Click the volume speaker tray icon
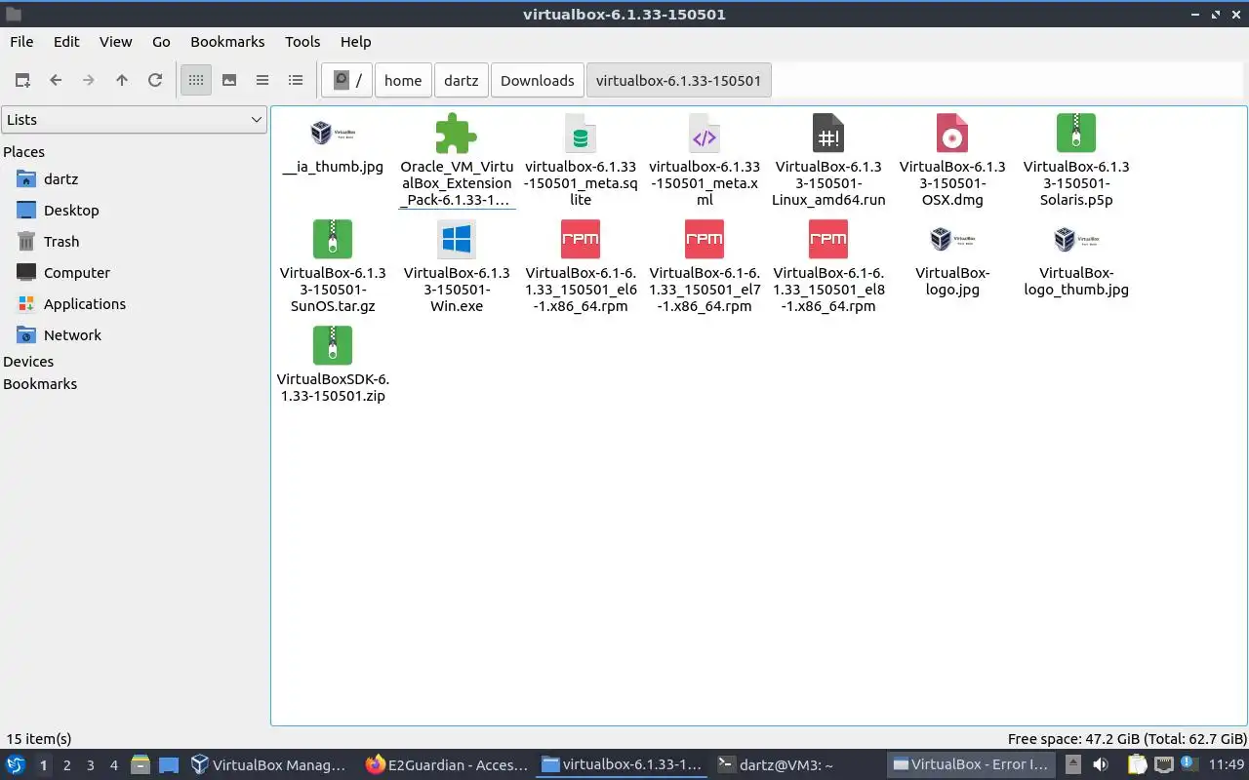The image size is (1249, 780). click(1101, 765)
